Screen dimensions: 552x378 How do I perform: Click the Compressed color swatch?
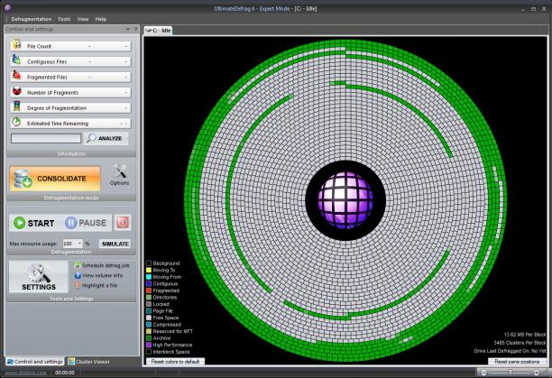[149, 325]
